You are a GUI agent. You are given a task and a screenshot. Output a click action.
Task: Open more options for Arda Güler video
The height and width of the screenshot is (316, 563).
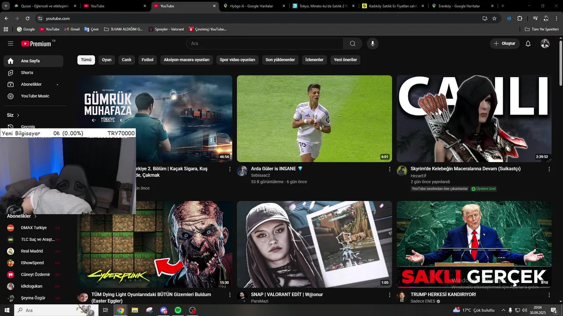click(389, 169)
